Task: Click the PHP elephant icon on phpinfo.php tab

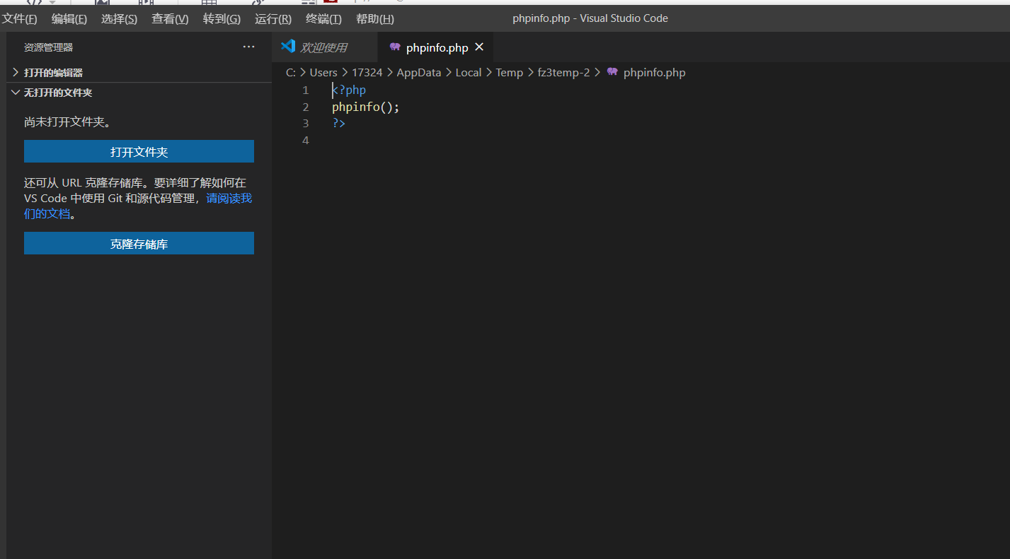Action: (395, 47)
